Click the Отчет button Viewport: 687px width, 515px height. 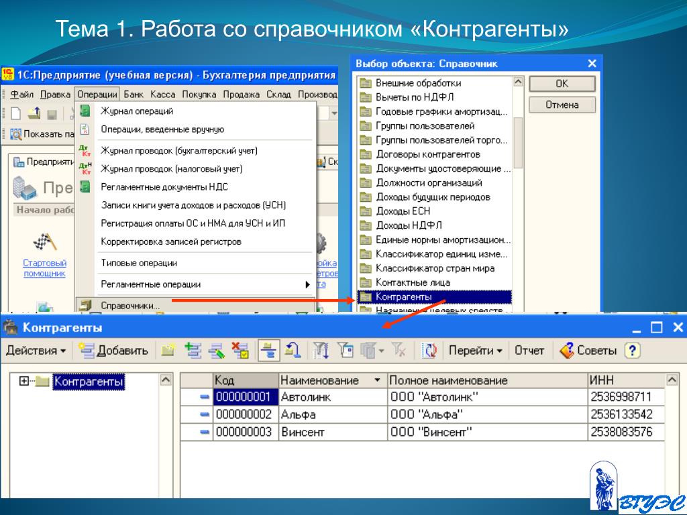tap(529, 350)
